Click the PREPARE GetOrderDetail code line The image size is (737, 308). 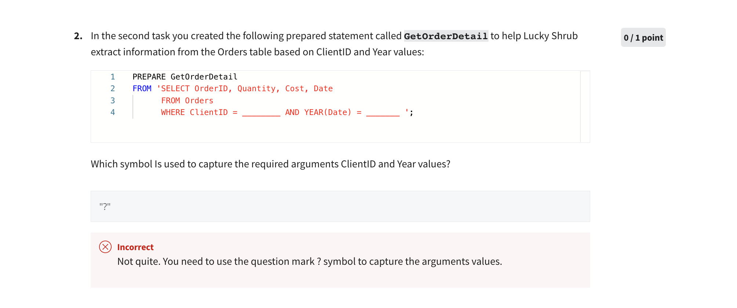pyautogui.click(x=185, y=77)
